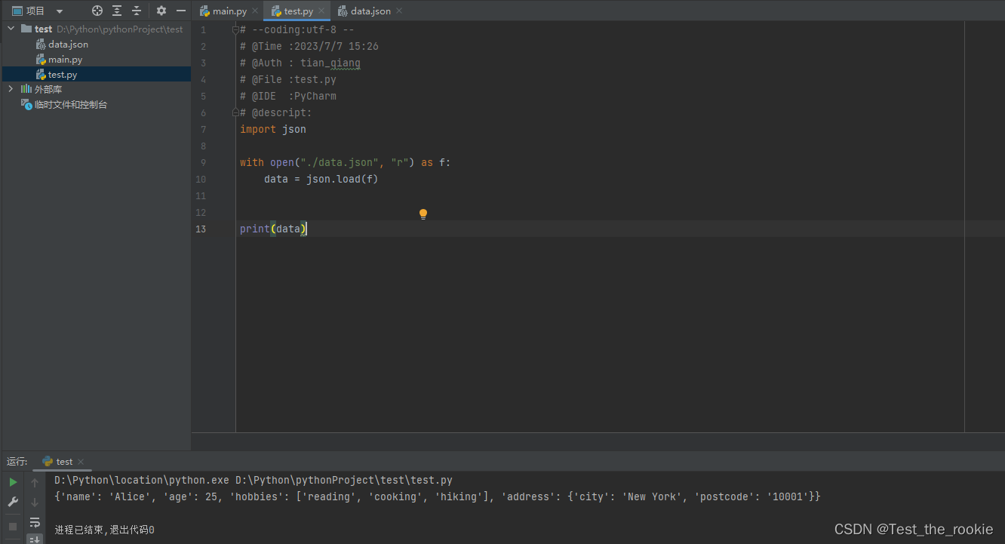Click the stop process square icon

[x=13, y=526]
